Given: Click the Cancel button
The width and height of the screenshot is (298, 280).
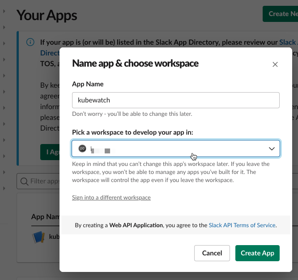Looking at the screenshot, I should [x=212, y=253].
